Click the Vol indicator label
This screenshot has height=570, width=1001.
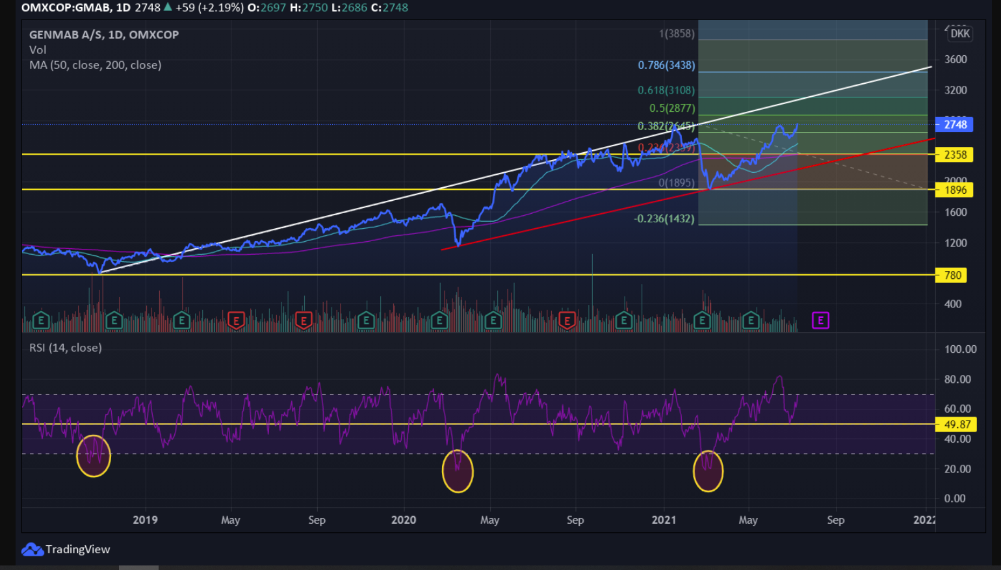point(38,50)
